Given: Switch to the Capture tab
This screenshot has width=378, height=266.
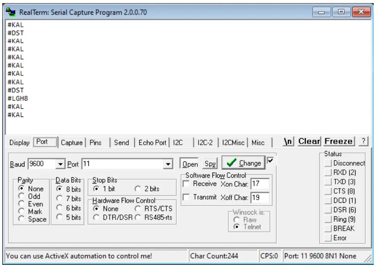Looking at the screenshot, I should (72, 142).
